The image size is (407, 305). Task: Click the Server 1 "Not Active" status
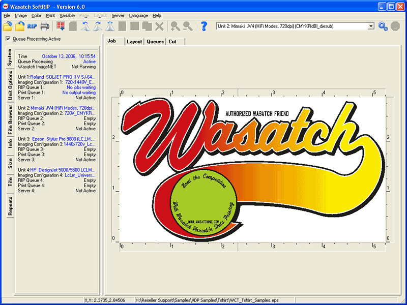point(85,98)
